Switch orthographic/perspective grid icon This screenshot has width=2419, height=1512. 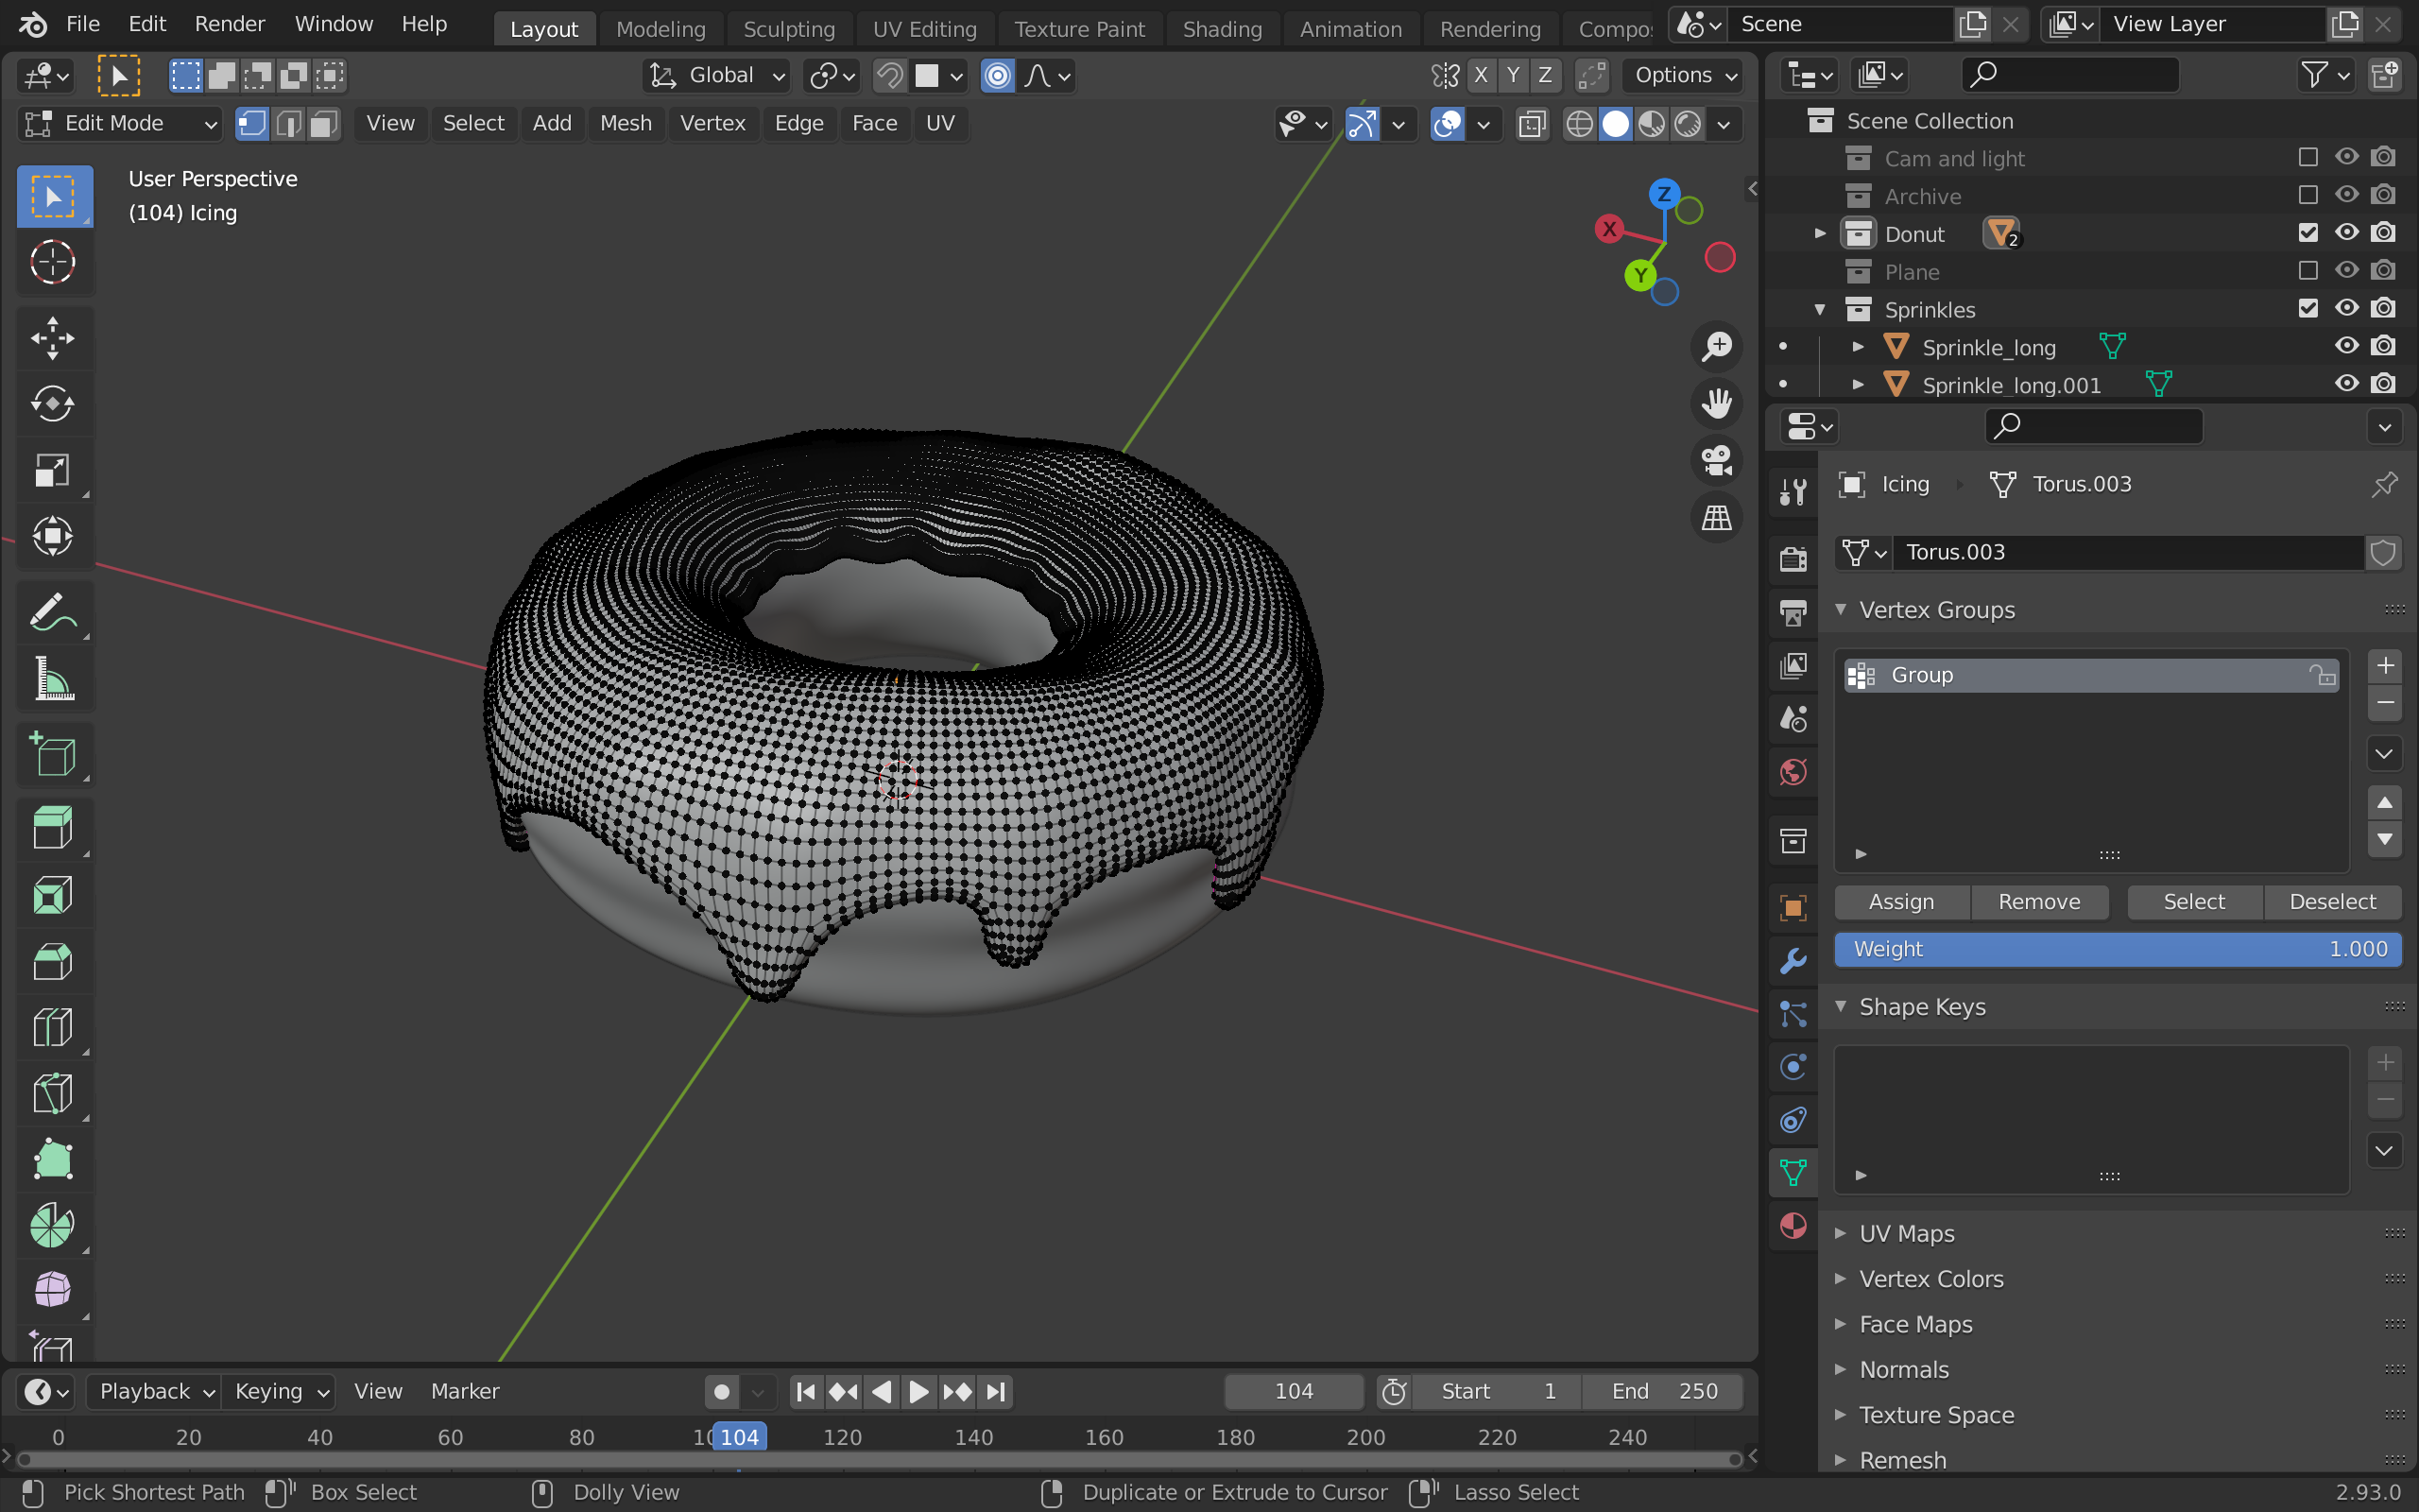pyautogui.click(x=1716, y=517)
